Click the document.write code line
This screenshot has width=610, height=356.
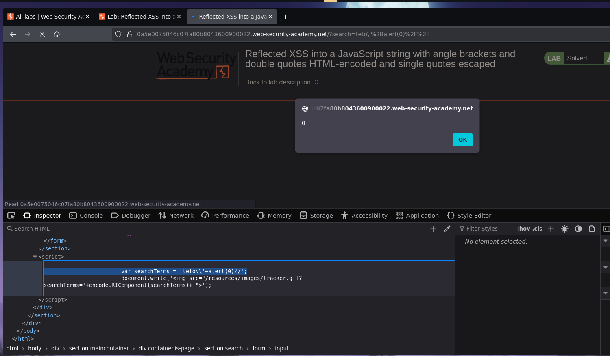click(x=211, y=278)
